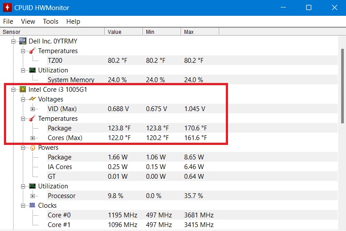Click the HWMonitor lightning bolt app icon
The height and width of the screenshot is (231, 346).
coord(7,7)
